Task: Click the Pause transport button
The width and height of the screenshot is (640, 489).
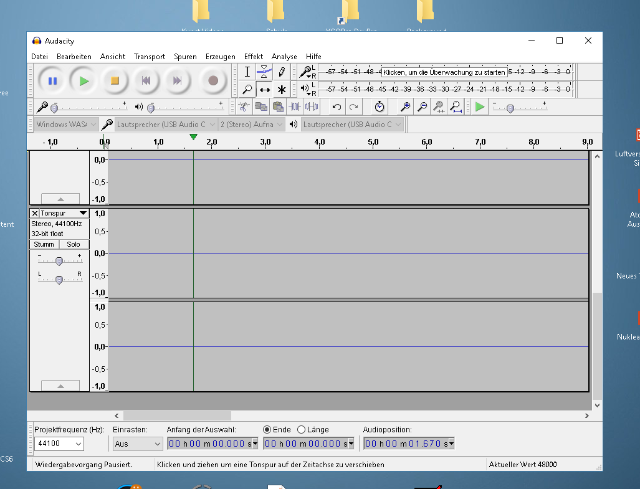Action: pyautogui.click(x=52, y=81)
